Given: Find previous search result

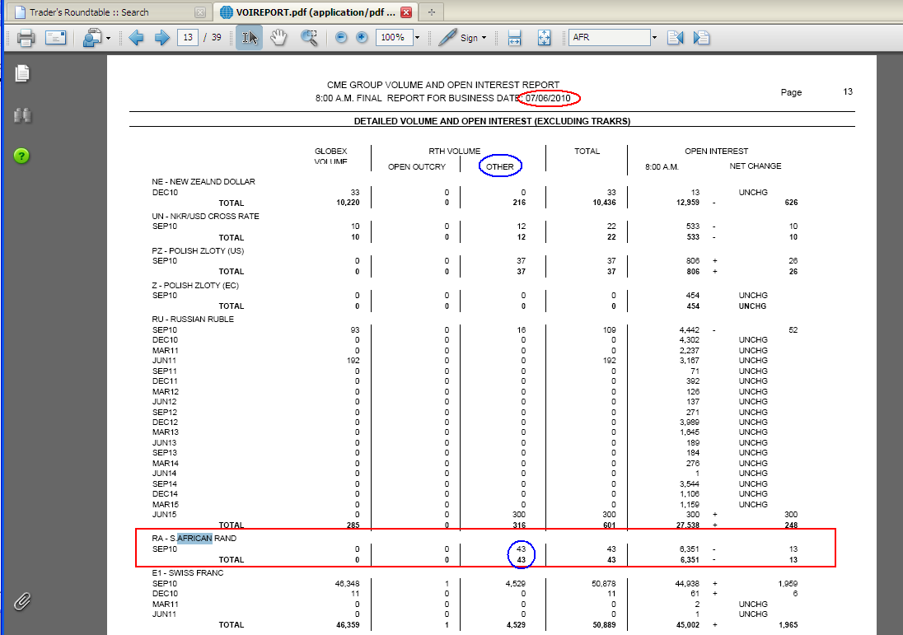Looking at the screenshot, I should point(676,38).
